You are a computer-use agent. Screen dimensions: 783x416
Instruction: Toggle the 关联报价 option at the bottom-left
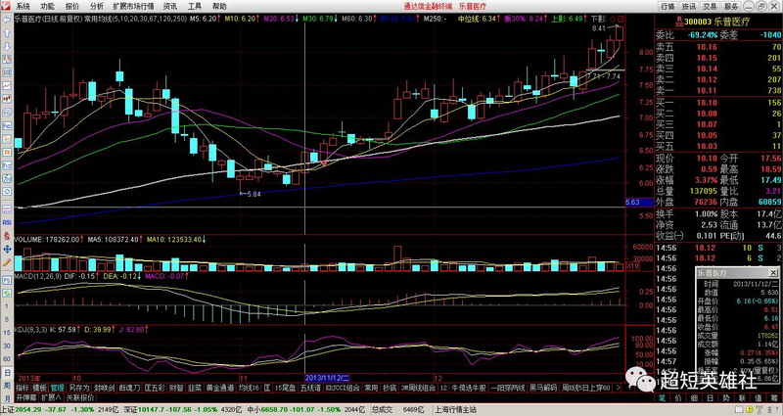point(80,398)
